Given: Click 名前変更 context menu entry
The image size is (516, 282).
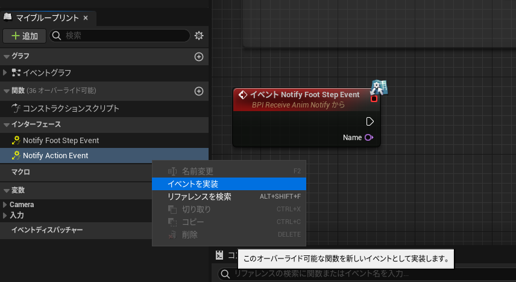Looking at the screenshot, I should [229, 171].
